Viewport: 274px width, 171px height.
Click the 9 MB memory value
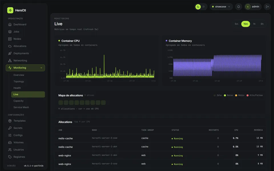pos(260,155)
